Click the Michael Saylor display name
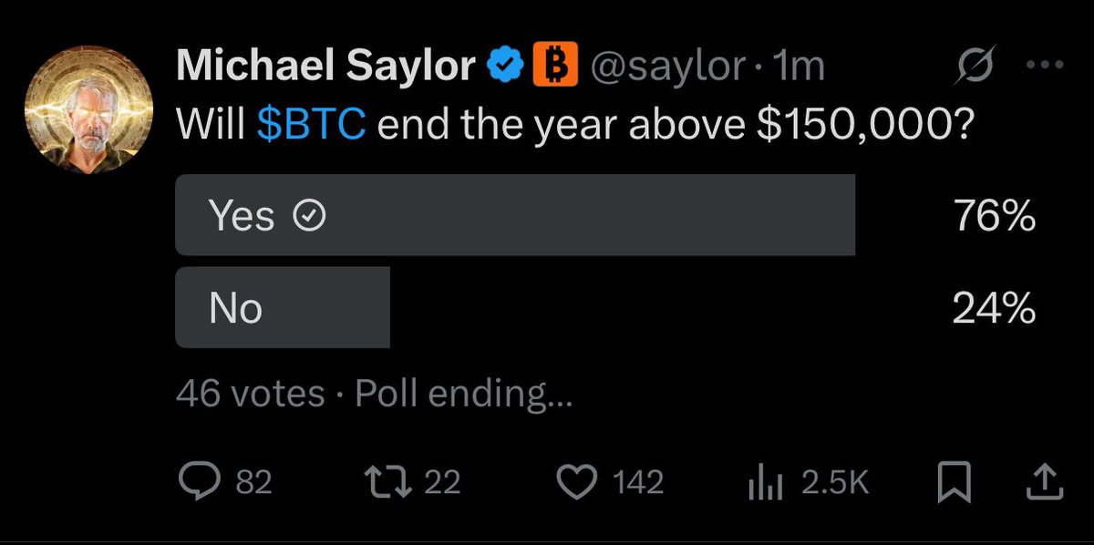The image size is (1094, 545). (325, 66)
